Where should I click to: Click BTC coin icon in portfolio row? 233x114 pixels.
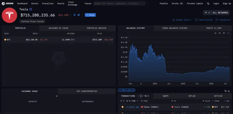tap(5, 40)
